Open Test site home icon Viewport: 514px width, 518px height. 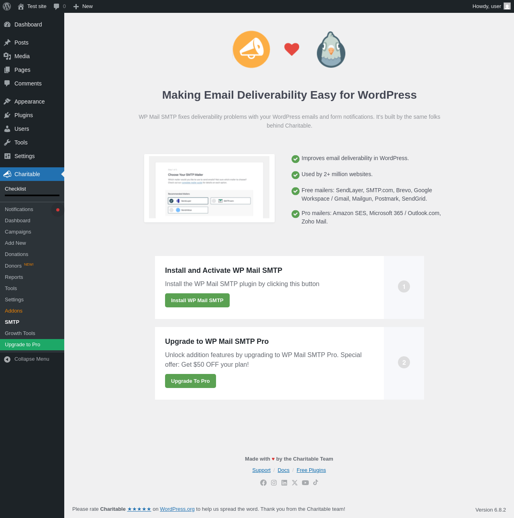click(x=21, y=6)
